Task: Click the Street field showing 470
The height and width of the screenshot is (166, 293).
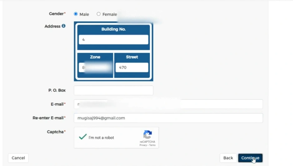Action: [x=132, y=67]
